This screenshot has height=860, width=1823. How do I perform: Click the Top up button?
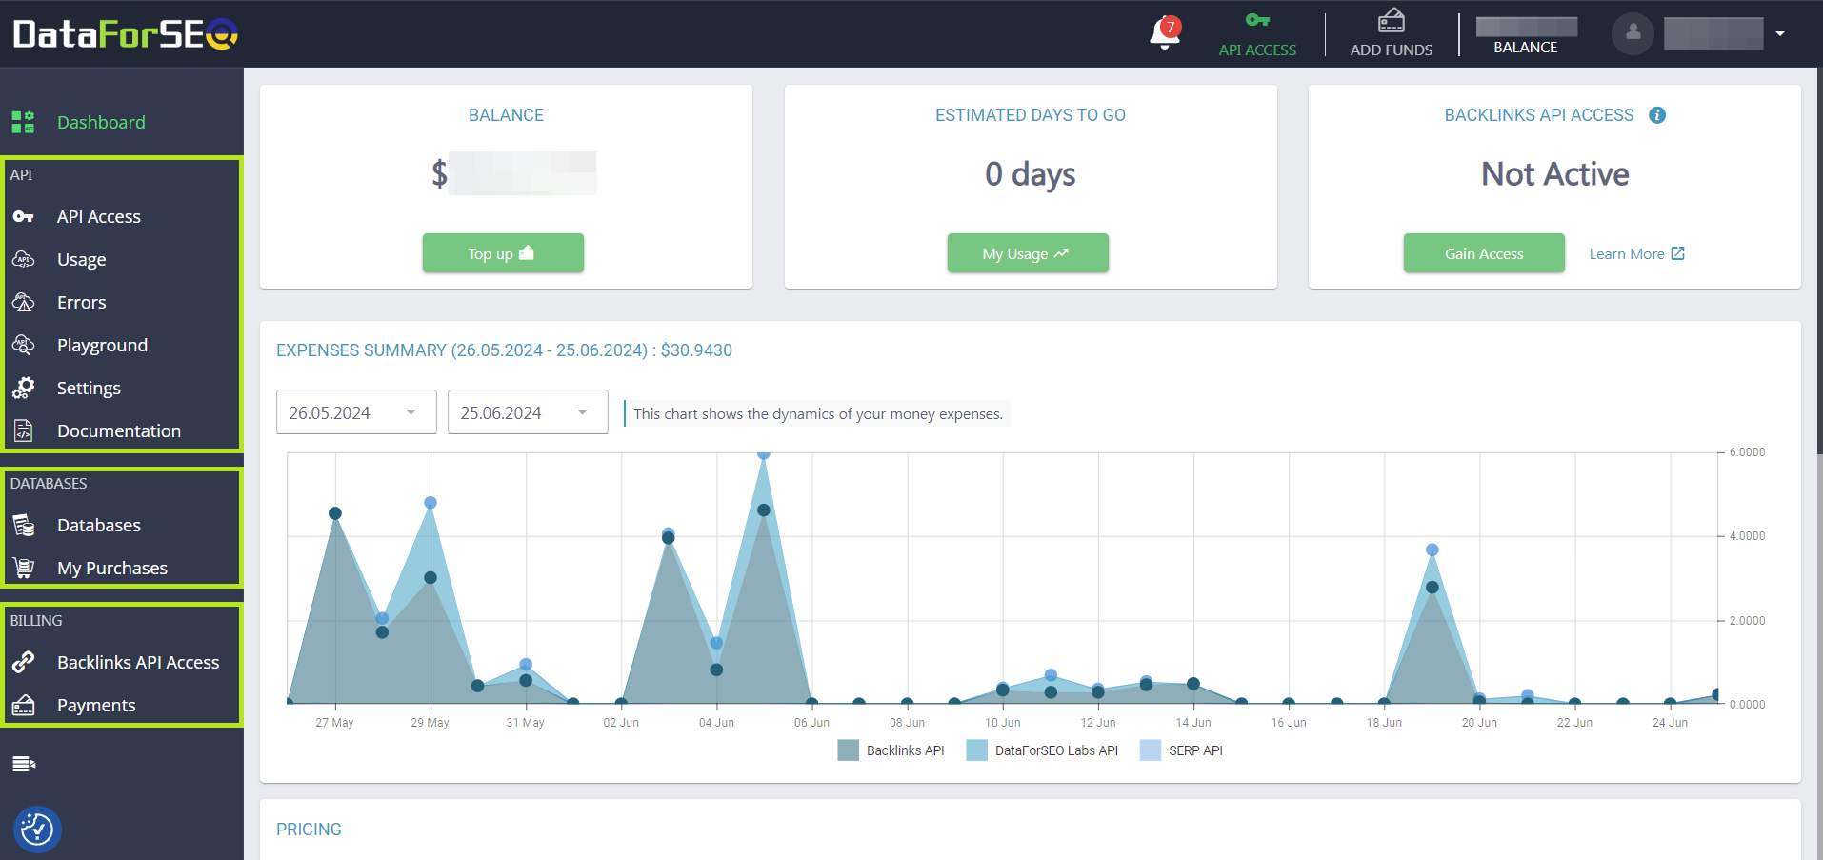click(503, 253)
